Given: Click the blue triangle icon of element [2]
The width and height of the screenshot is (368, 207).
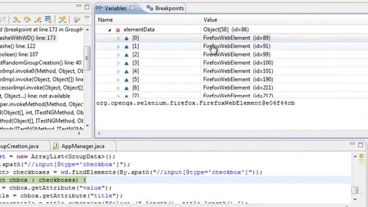Looking at the screenshot, I should pyautogui.click(x=126, y=55).
